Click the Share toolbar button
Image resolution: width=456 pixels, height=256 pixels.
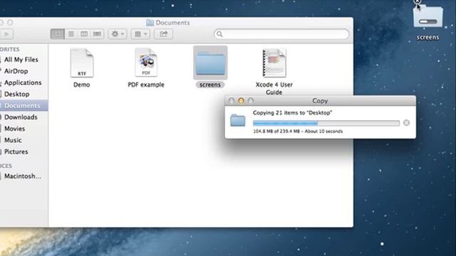pos(163,34)
